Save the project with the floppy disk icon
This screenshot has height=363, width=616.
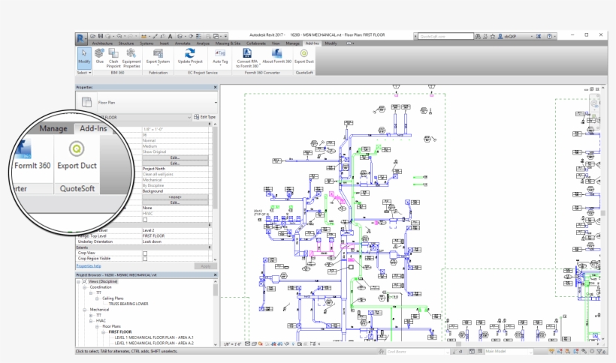tap(101, 36)
